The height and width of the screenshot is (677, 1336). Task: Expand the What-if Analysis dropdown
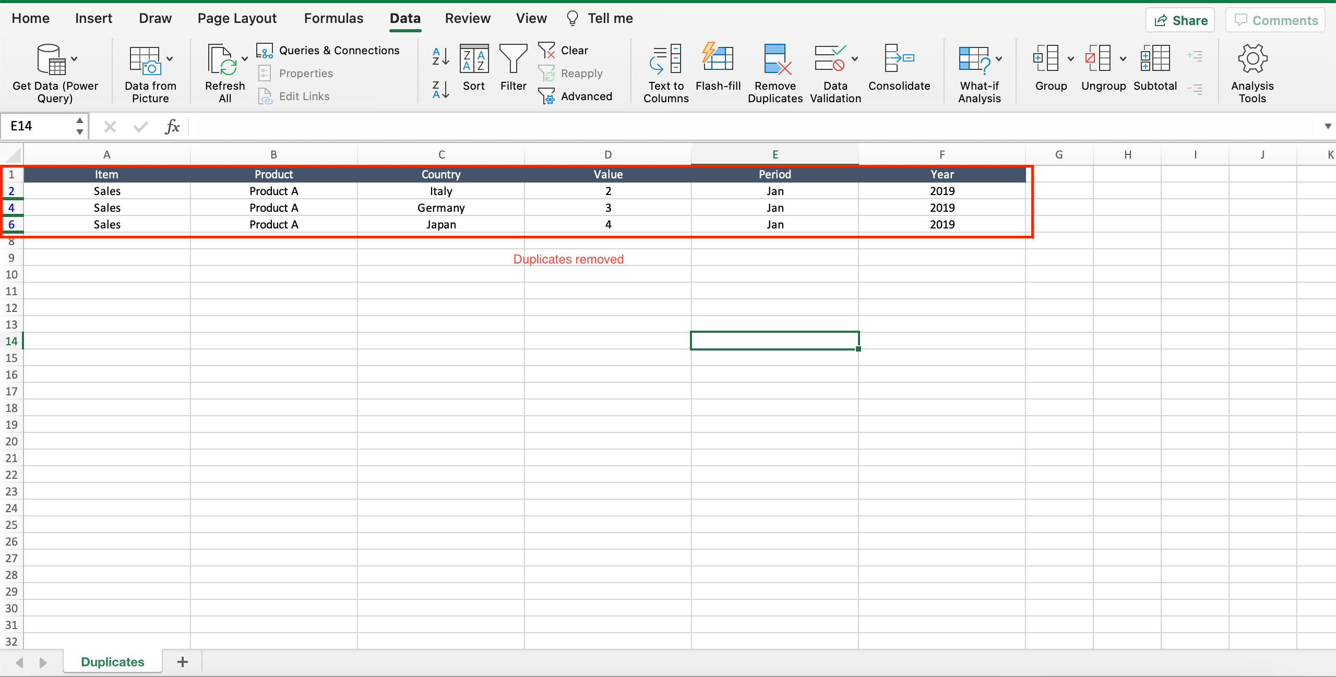click(999, 59)
